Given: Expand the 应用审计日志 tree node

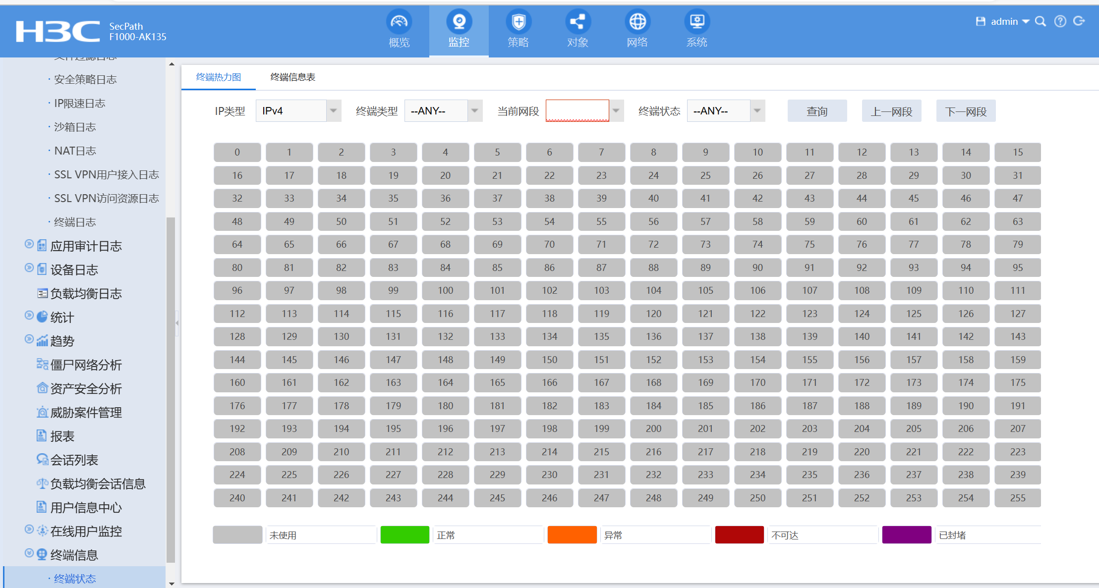Looking at the screenshot, I should point(29,244).
